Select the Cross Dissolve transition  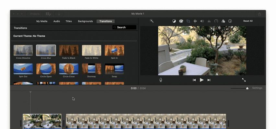[23, 50]
